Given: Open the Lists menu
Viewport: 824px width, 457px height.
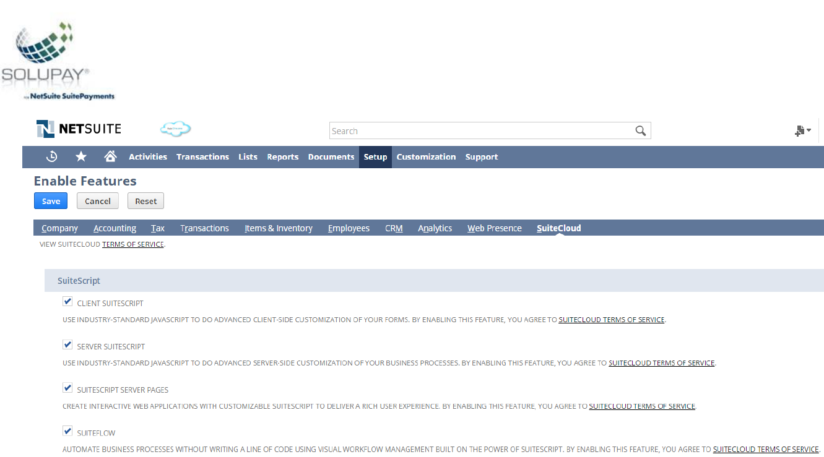Looking at the screenshot, I should pos(248,157).
